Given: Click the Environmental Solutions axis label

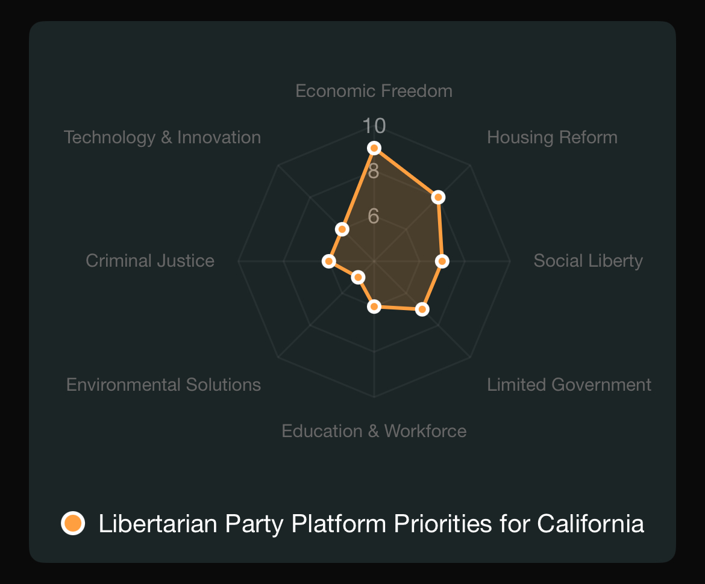Looking at the screenshot, I should 164,385.
